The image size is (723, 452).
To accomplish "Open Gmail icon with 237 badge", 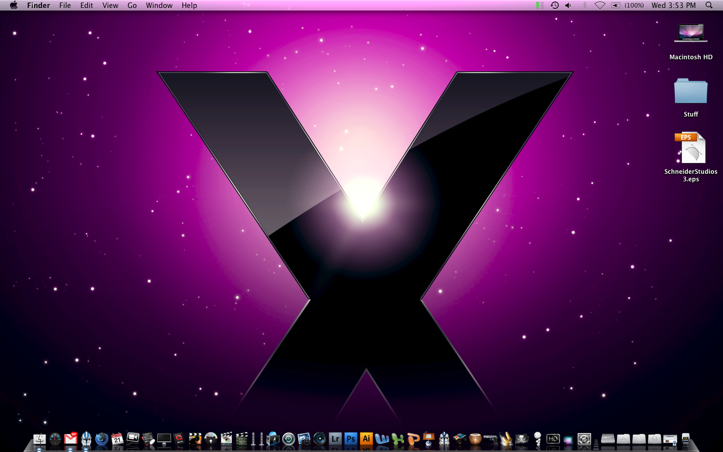I will 71,438.
